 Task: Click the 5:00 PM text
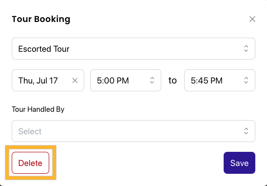[x=113, y=81]
